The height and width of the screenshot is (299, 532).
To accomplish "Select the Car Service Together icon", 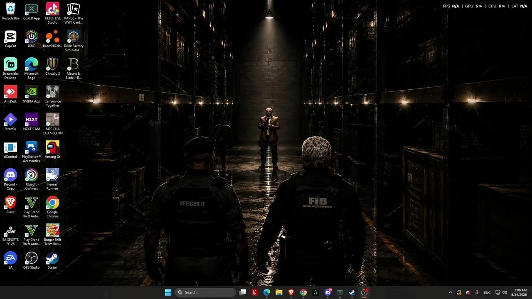I will tap(52, 96).
